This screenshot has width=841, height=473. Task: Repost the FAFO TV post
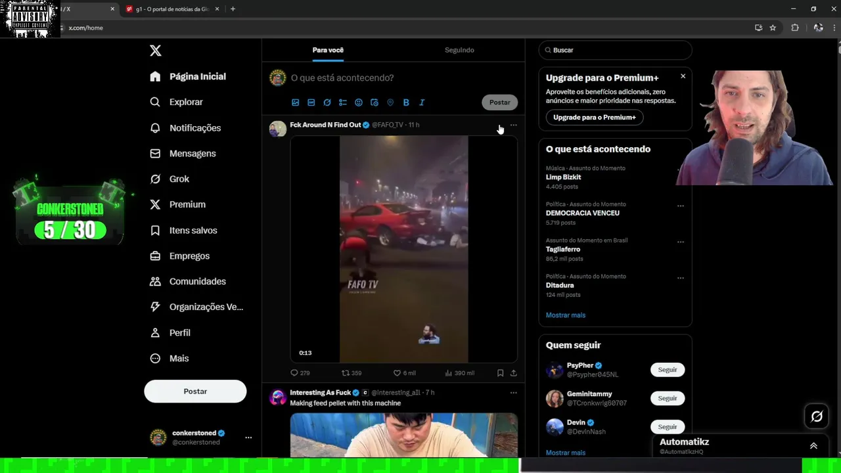352,372
